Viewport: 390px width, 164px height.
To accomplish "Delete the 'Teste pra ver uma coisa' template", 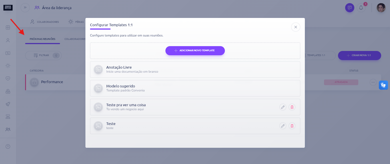I will coord(292,107).
